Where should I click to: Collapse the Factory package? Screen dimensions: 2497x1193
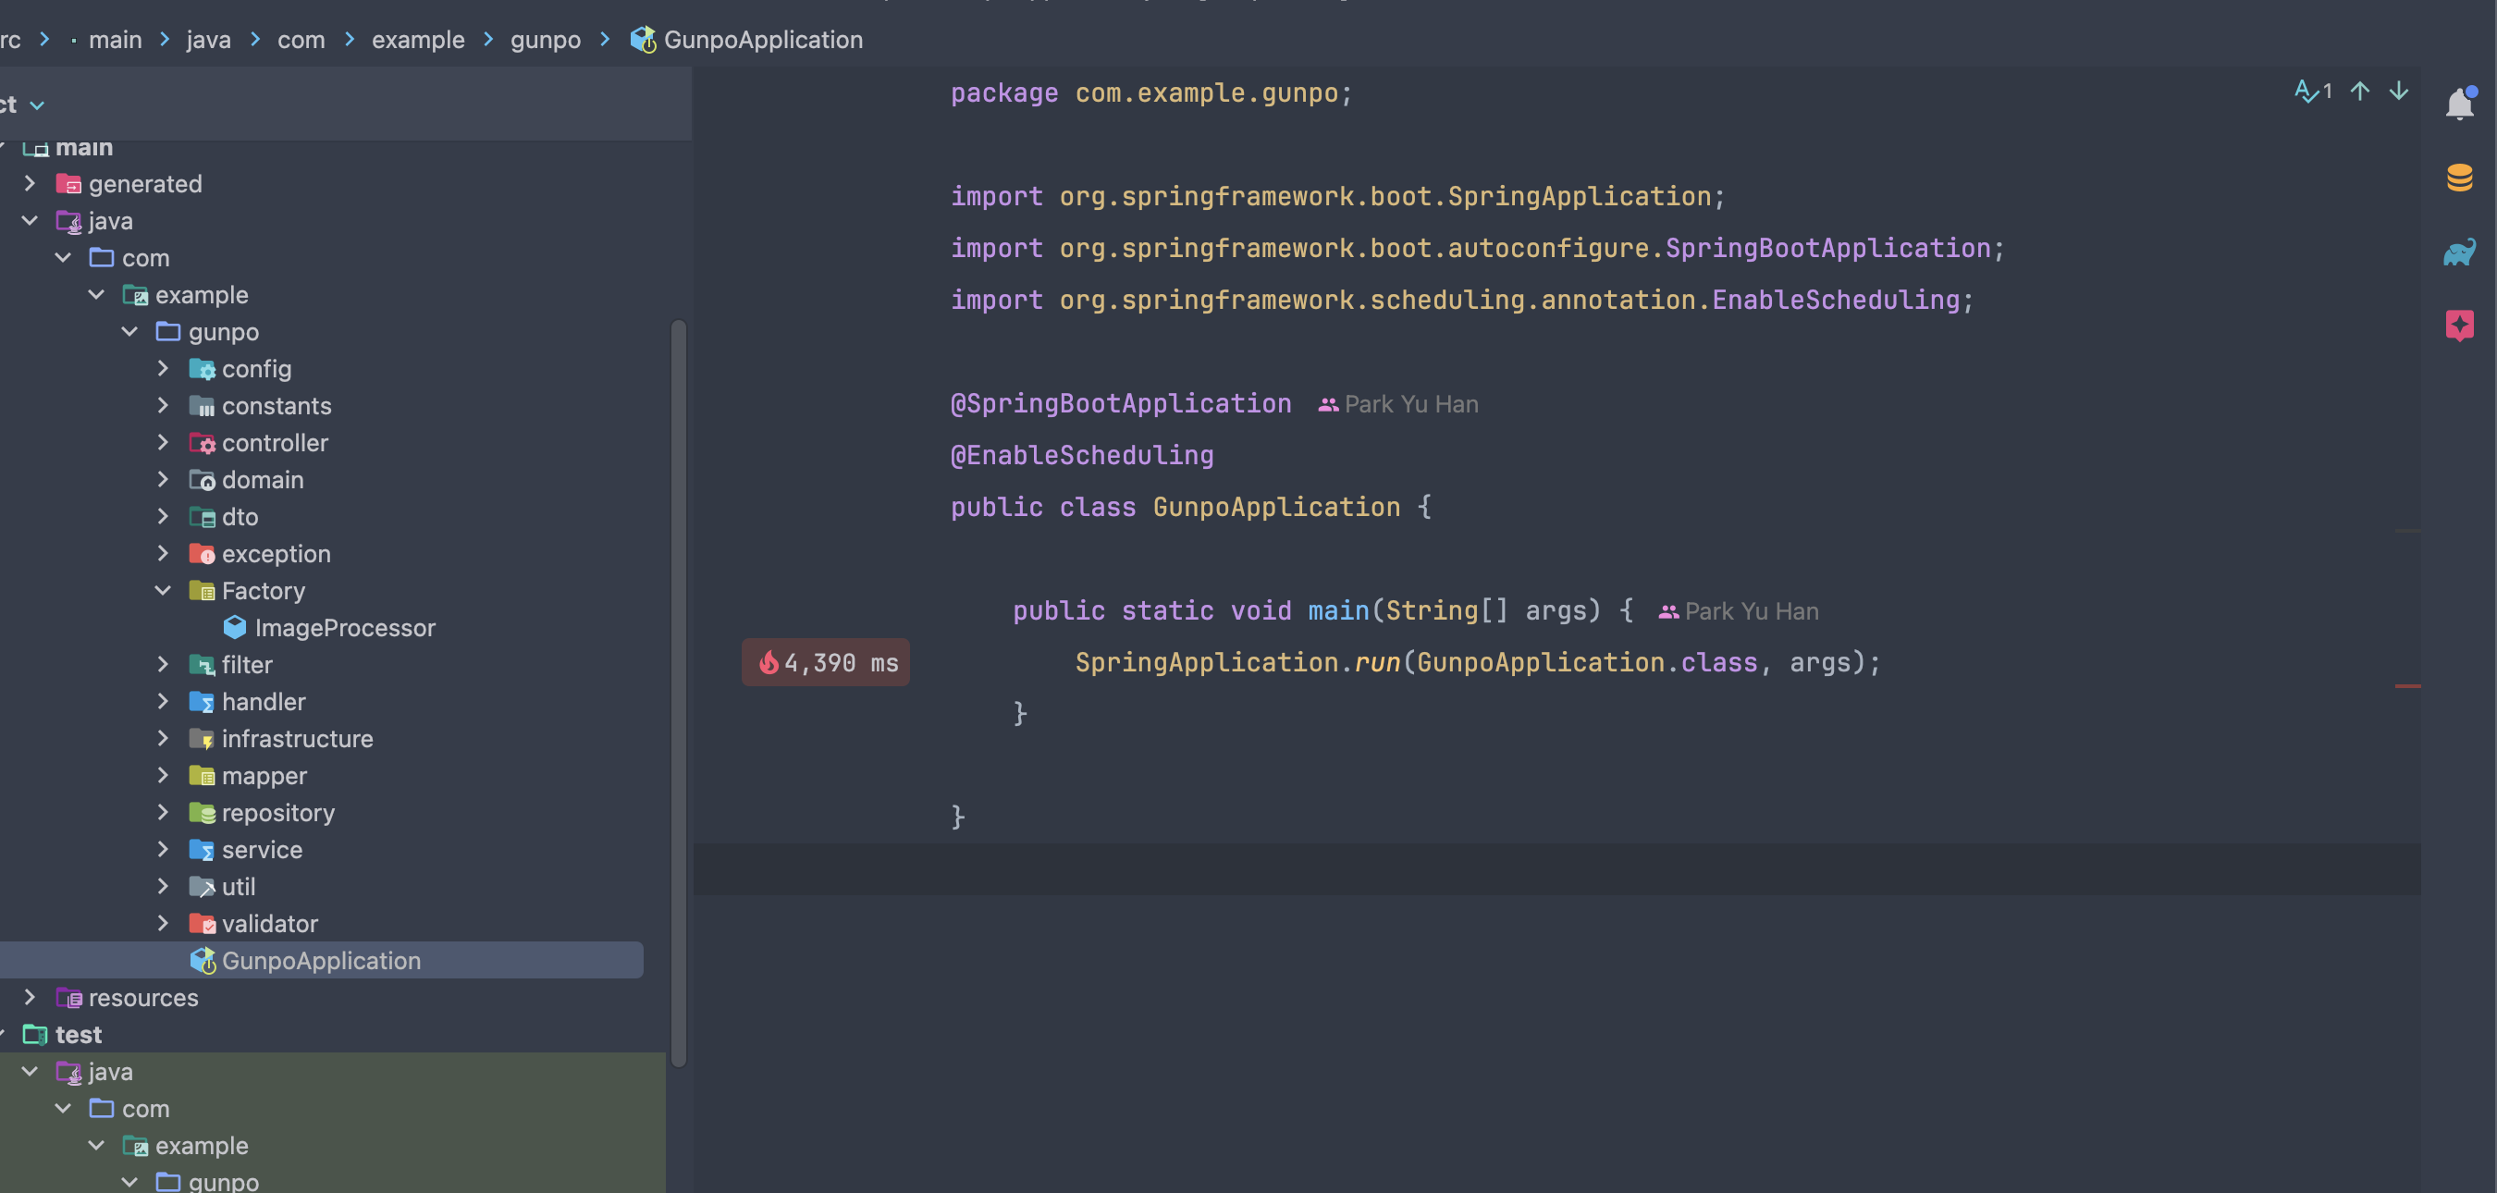(163, 590)
